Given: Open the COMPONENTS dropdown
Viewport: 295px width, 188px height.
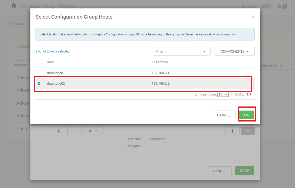Looking at the screenshot, I should coord(235,51).
